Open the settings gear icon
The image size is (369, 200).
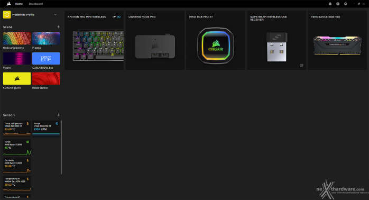click(345, 4)
